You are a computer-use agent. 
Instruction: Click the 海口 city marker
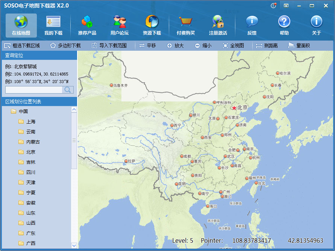pyautogui.click(x=208, y=206)
